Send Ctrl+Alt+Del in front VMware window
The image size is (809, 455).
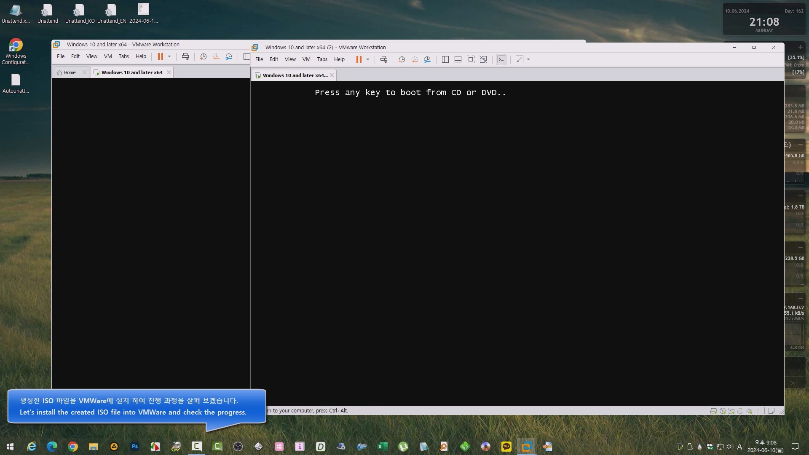pyautogui.click(x=383, y=59)
